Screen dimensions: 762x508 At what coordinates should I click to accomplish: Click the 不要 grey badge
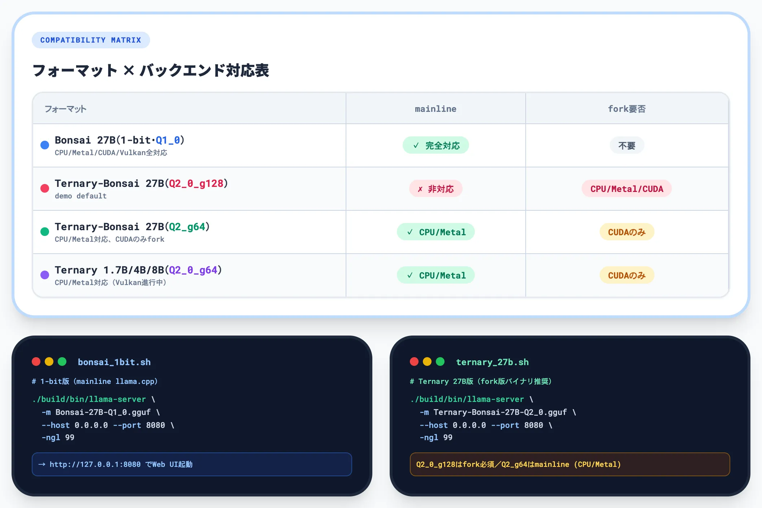pos(627,145)
